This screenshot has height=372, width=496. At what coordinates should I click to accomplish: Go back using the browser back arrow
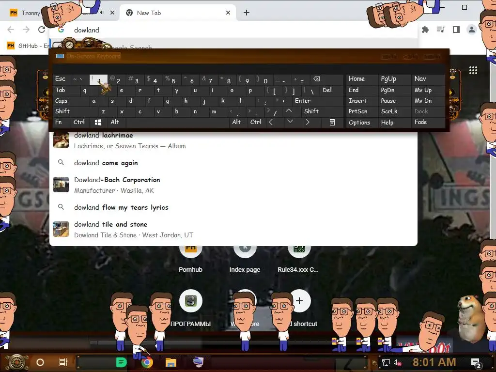[x=11, y=30]
